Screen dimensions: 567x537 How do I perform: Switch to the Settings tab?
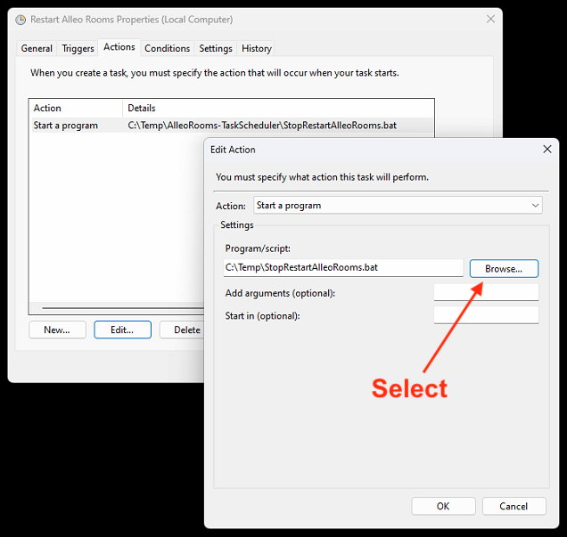216,48
